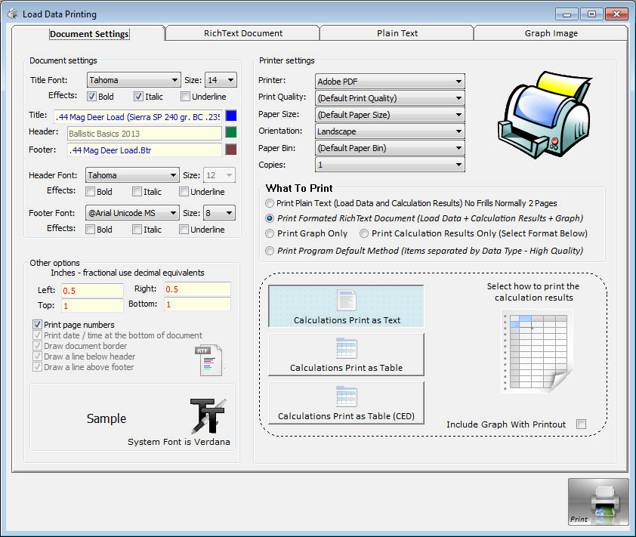Expand the Orientation dropdown set to Landscape

click(389, 131)
